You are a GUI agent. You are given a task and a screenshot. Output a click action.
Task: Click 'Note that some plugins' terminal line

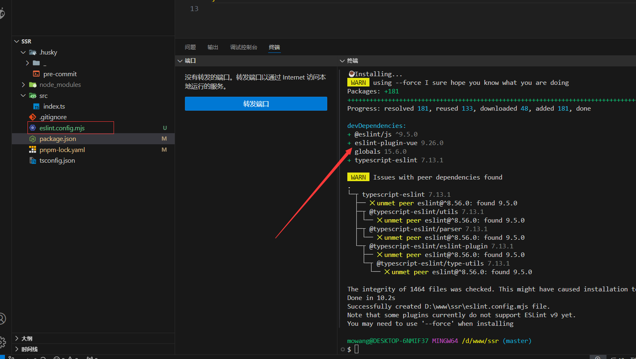pyautogui.click(x=461, y=315)
